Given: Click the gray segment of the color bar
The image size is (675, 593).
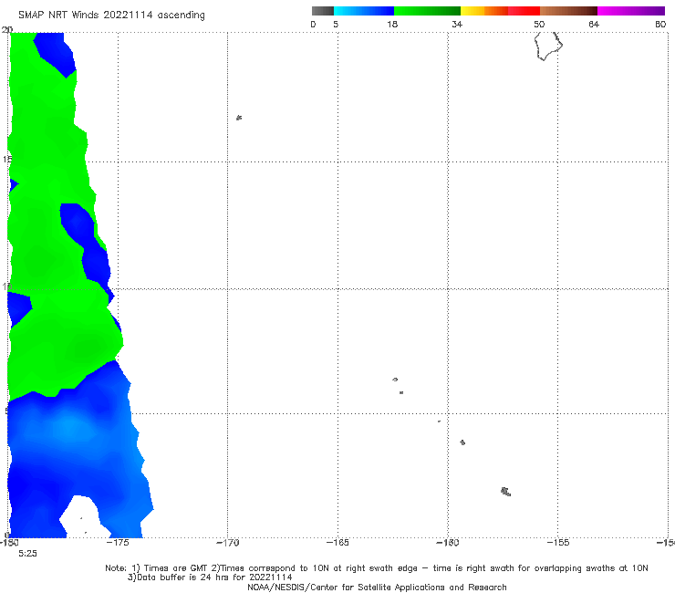Looking at the screenshot, I should point(322,11).
